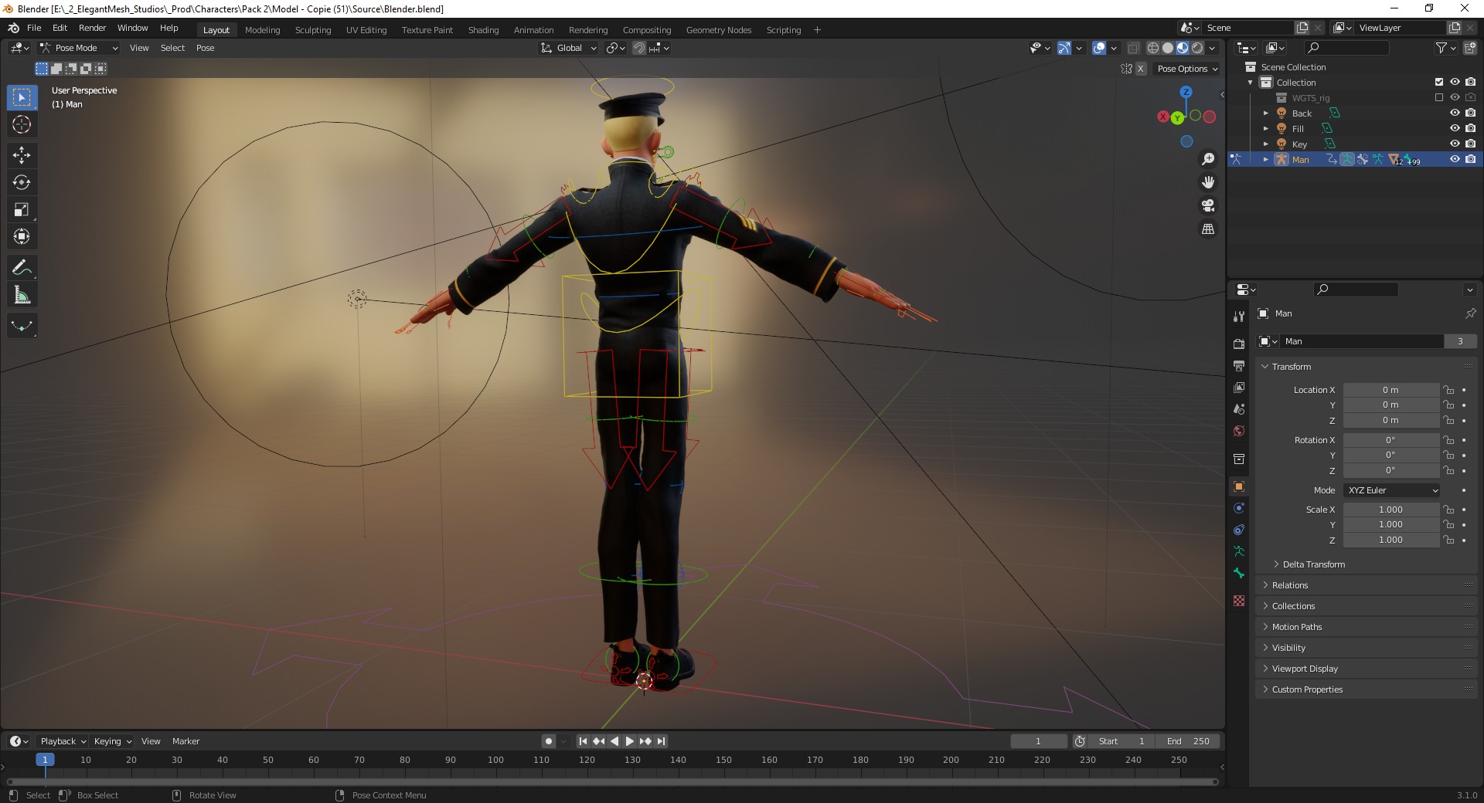1484x803 pixels.
Task: Expand the Custom Properties panel
Action: pyautogui.click(x=1367, y=689)
